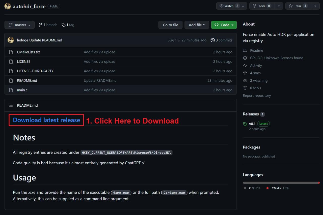
Task: Open the 1 tag link
Action: pos(68,25)
